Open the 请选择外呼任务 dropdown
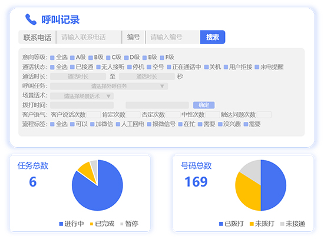Image resolution: width=324 pixels, height=239 pixels. (x=109, y=86)
